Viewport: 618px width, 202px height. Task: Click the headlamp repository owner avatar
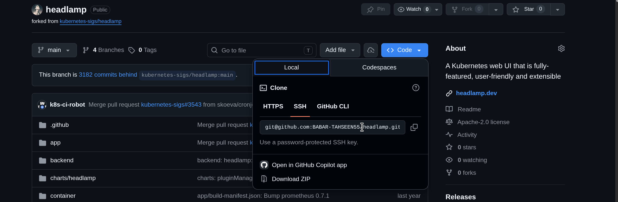(x=37, y=9)
